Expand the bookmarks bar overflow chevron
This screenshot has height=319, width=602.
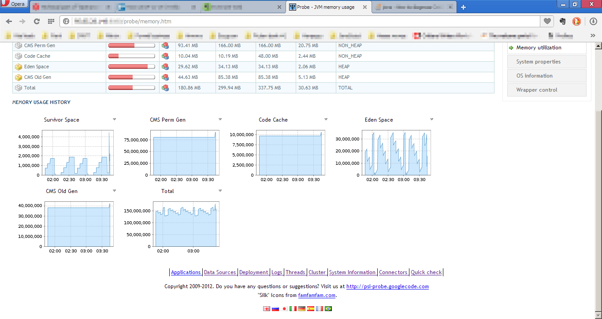click(x=593, y=35)
